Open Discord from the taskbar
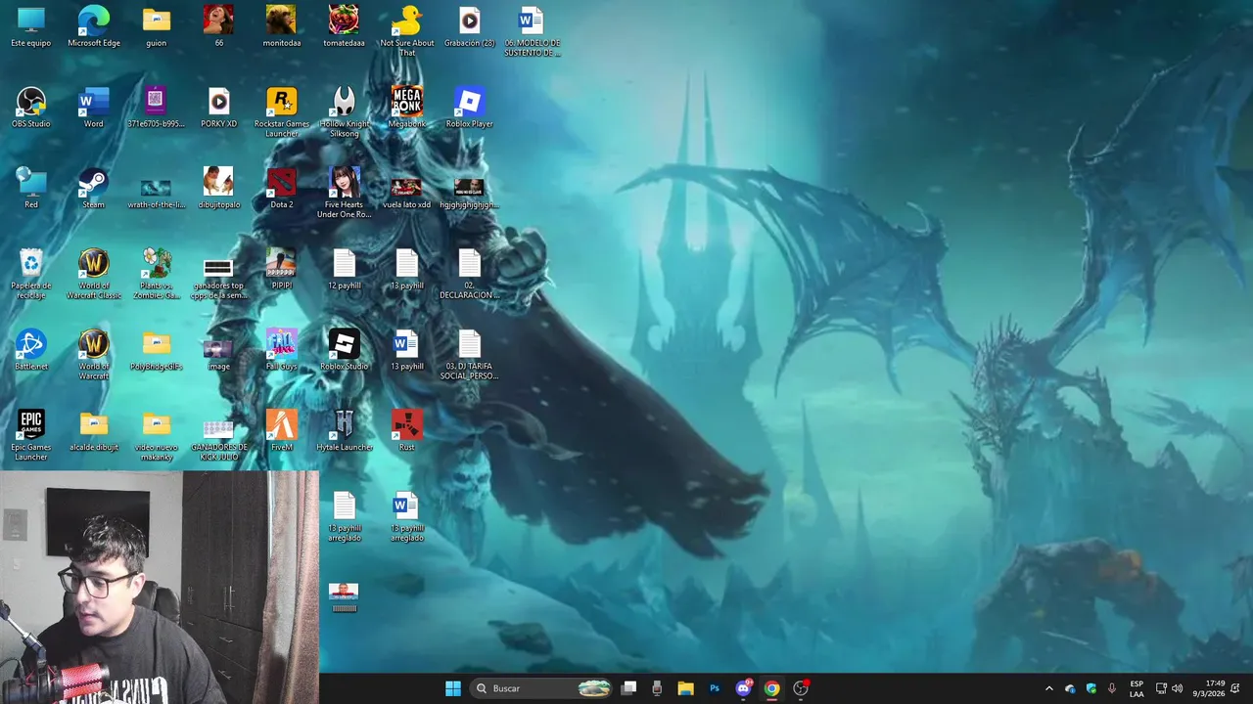 point(743,688)
